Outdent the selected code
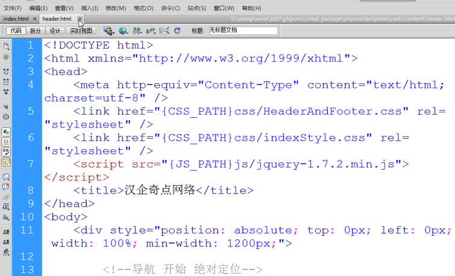 pos(6,242)
